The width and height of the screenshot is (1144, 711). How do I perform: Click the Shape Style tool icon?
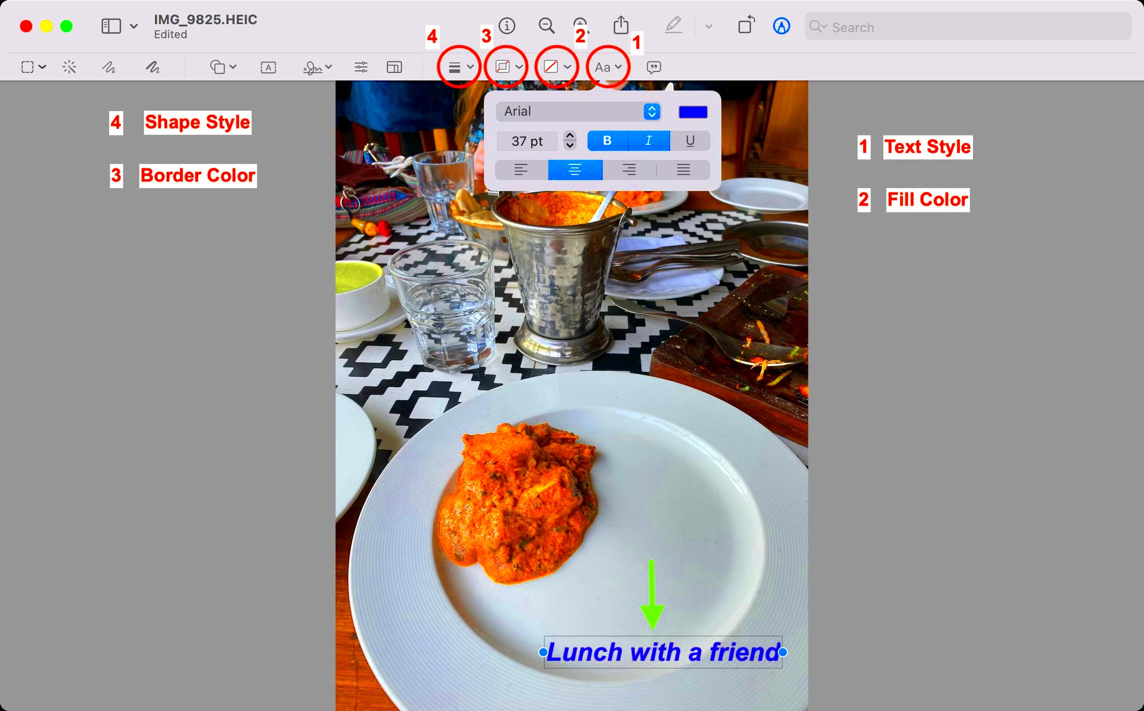[x=456, y=67]
